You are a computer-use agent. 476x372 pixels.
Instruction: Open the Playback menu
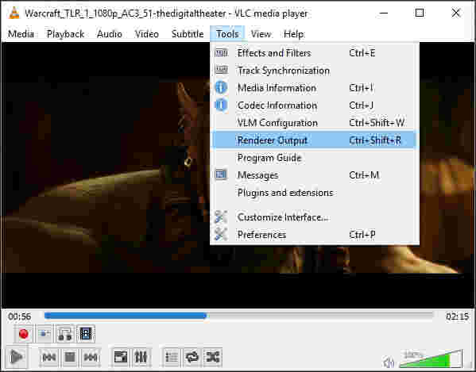pos(66,34)
